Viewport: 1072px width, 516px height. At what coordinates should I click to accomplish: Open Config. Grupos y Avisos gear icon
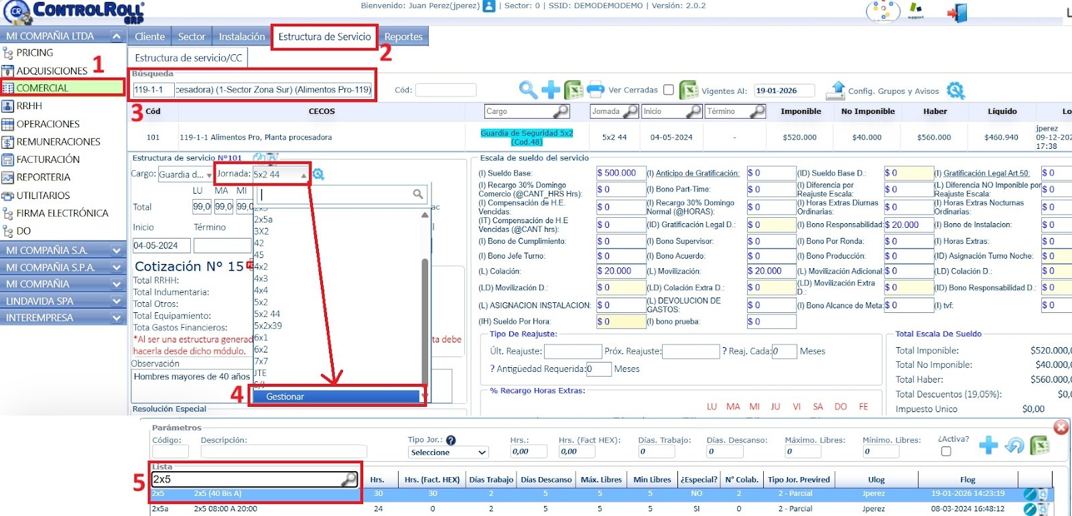point(955,90)
